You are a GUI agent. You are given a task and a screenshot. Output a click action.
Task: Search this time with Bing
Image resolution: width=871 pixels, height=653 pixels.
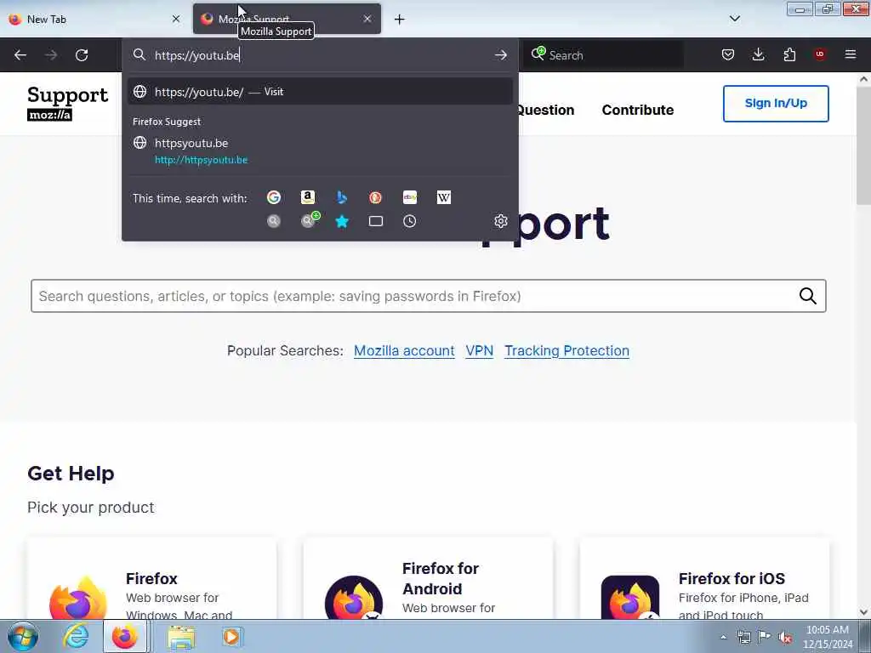pyautogui.click(x=342, y=197)
